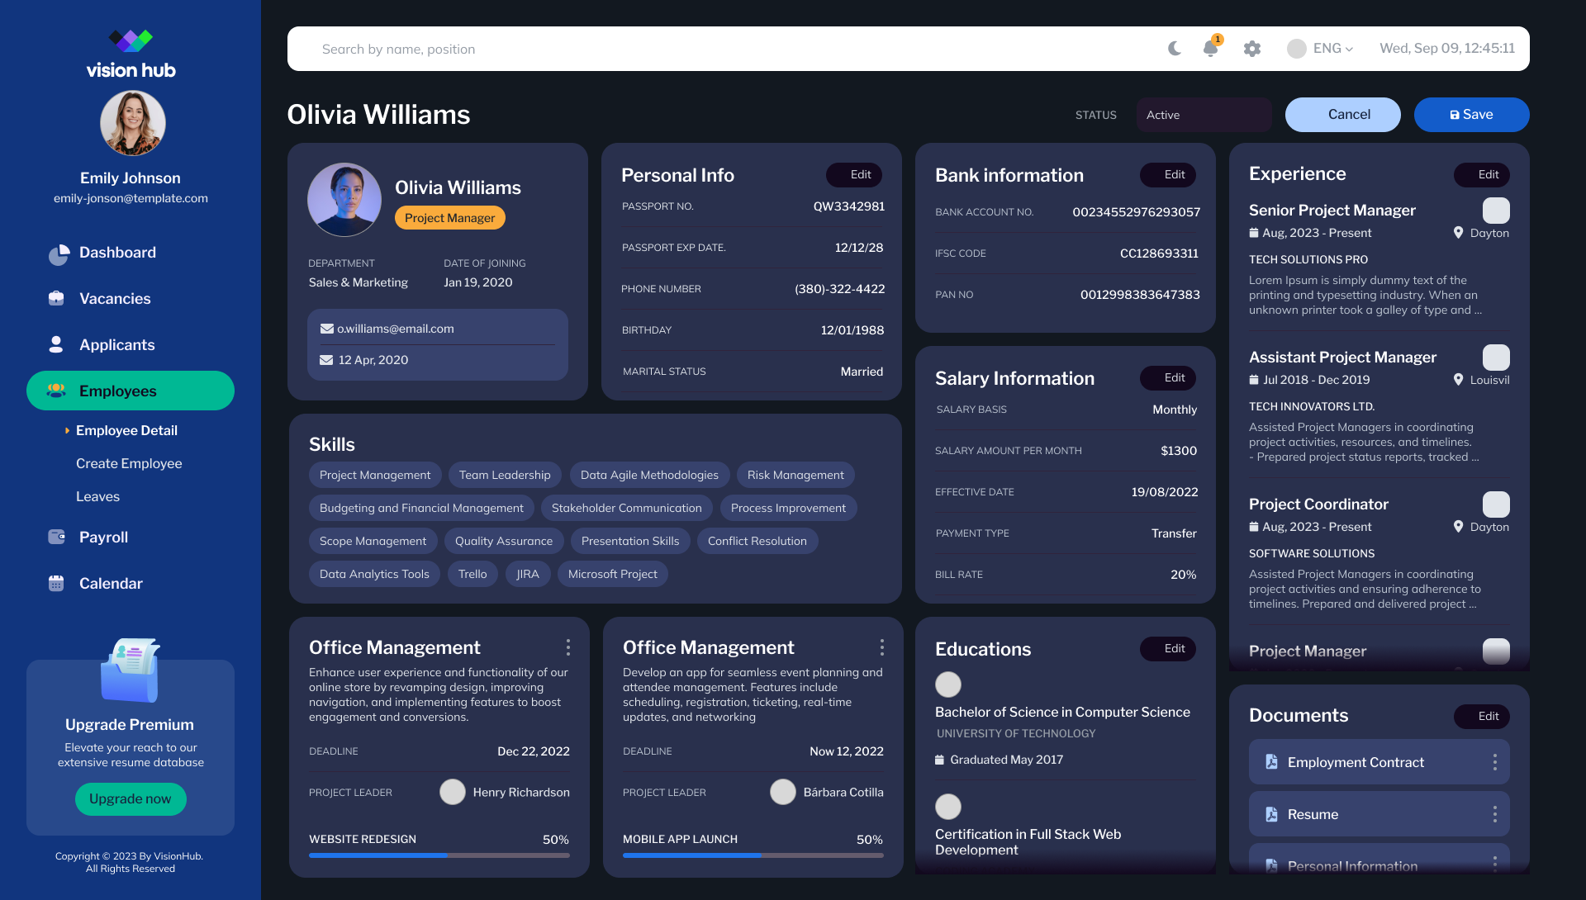Open Employment Contract document options
This screenshot has height=900, width=1586.
click(x=1495, y=762)
